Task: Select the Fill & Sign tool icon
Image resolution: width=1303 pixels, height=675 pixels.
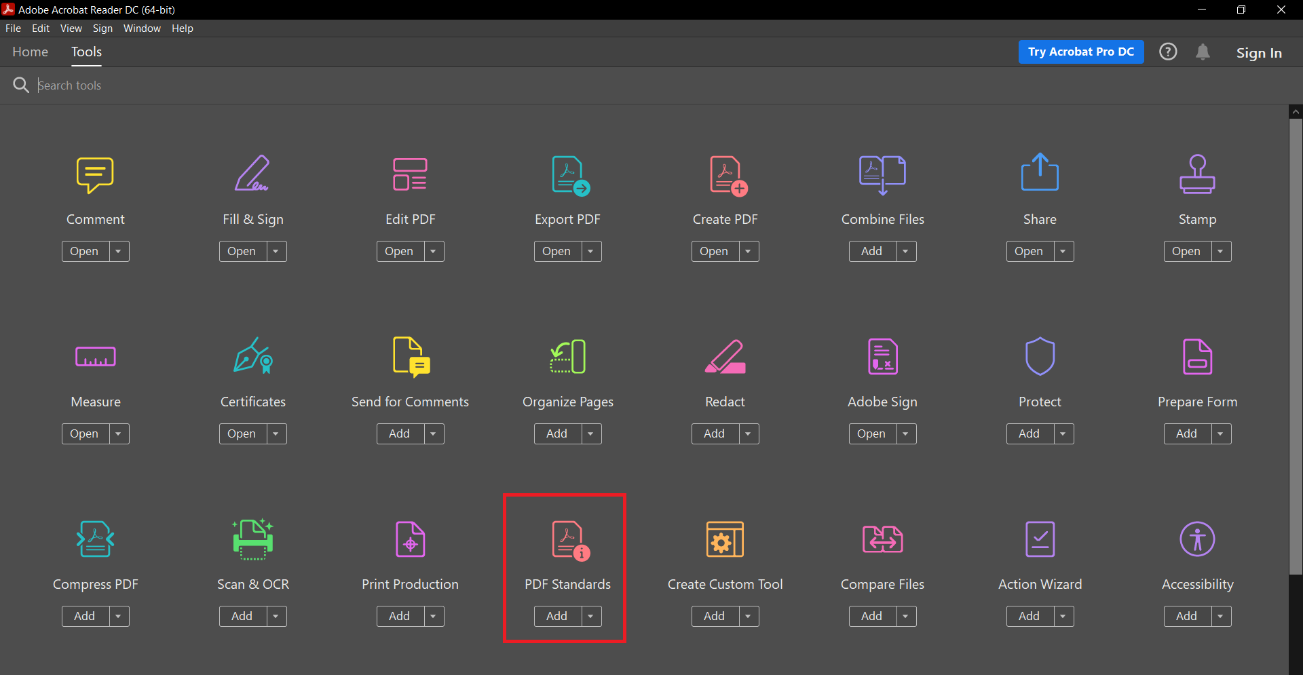Action: click(x=252, y=174)
